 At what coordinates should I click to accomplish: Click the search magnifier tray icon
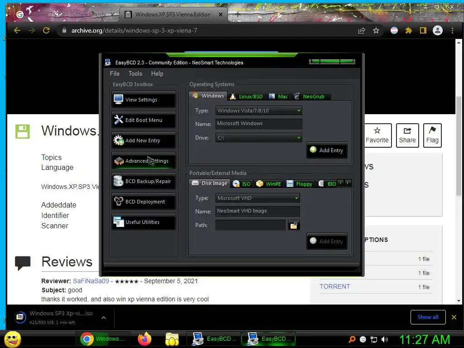[352, 340]
